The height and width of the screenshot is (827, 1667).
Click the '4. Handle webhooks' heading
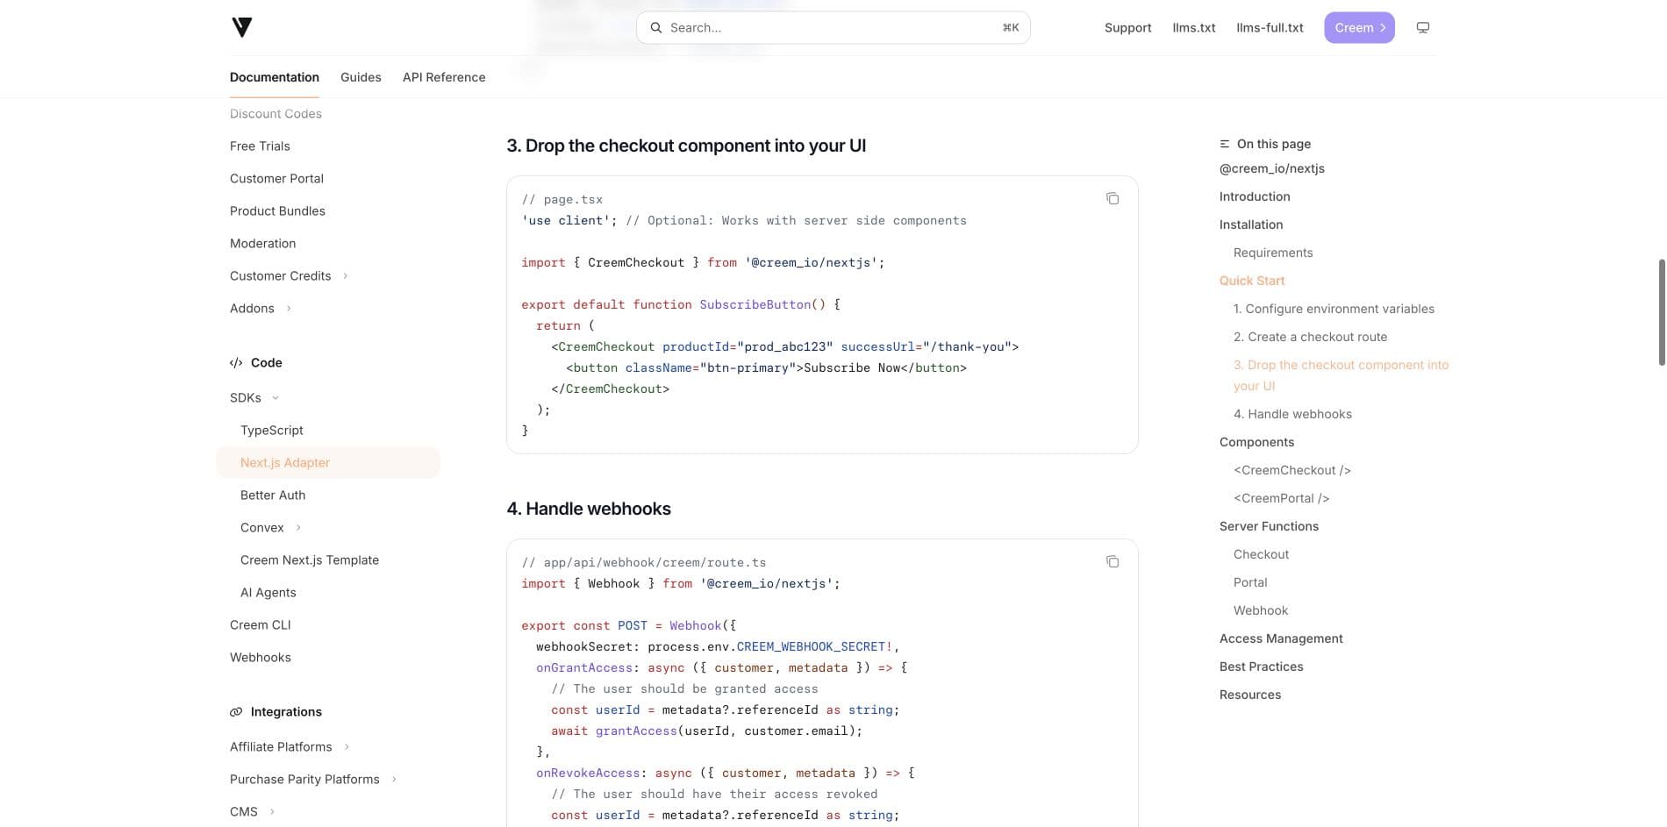[x=589, y=509]
